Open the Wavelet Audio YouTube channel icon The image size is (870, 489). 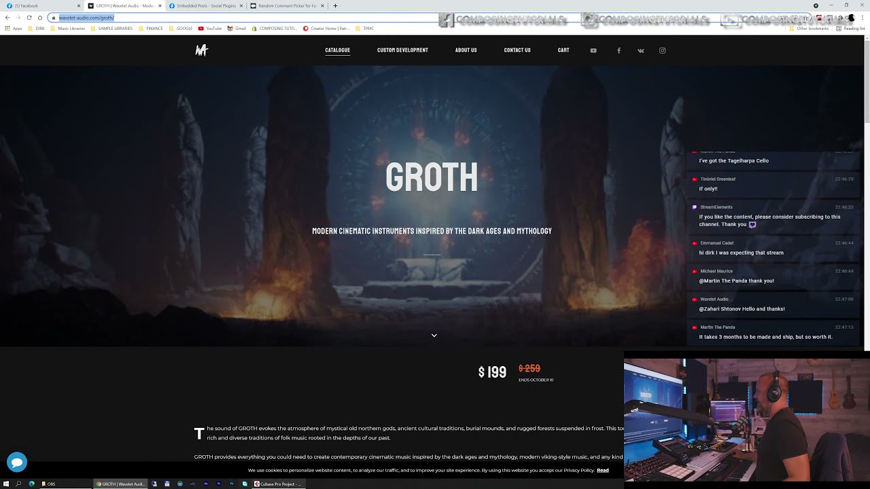pos(593,50)
